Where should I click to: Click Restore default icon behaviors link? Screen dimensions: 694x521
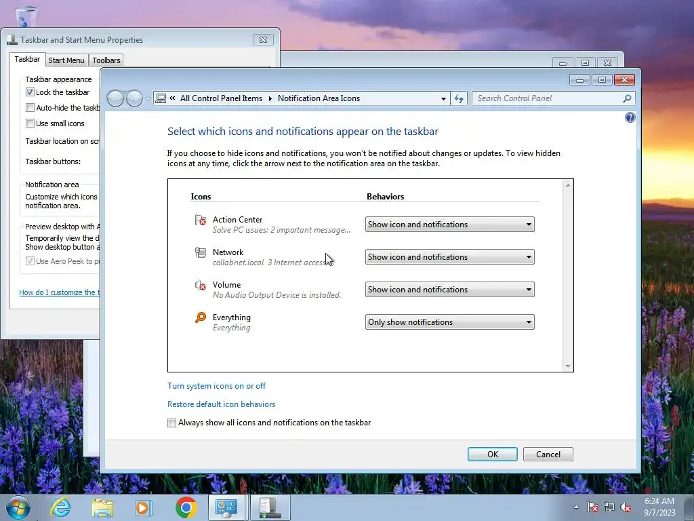coord(222,404)
